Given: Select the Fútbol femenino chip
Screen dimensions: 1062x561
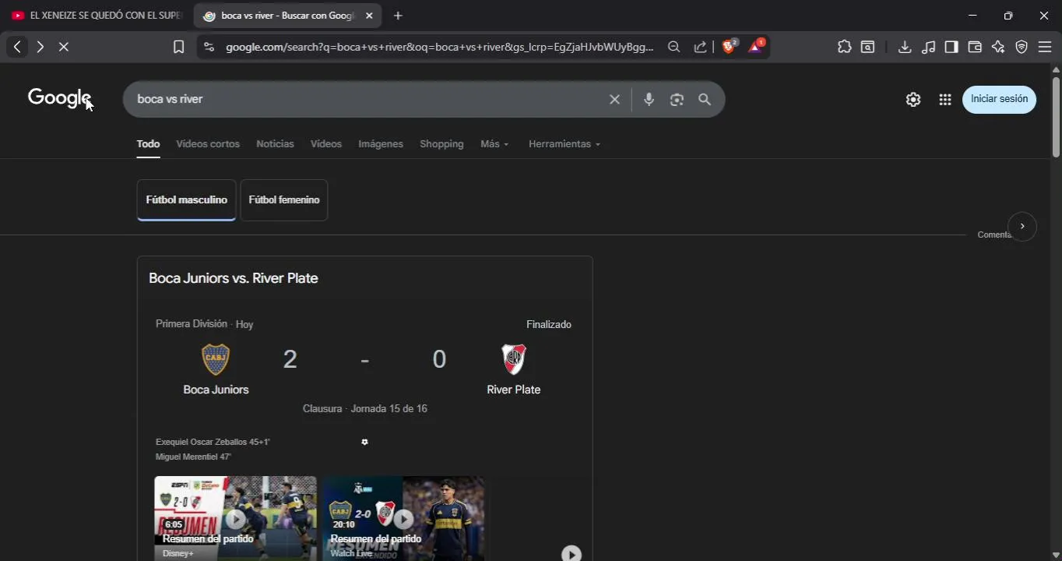Looking at the screenshot, I should [284, 200].
